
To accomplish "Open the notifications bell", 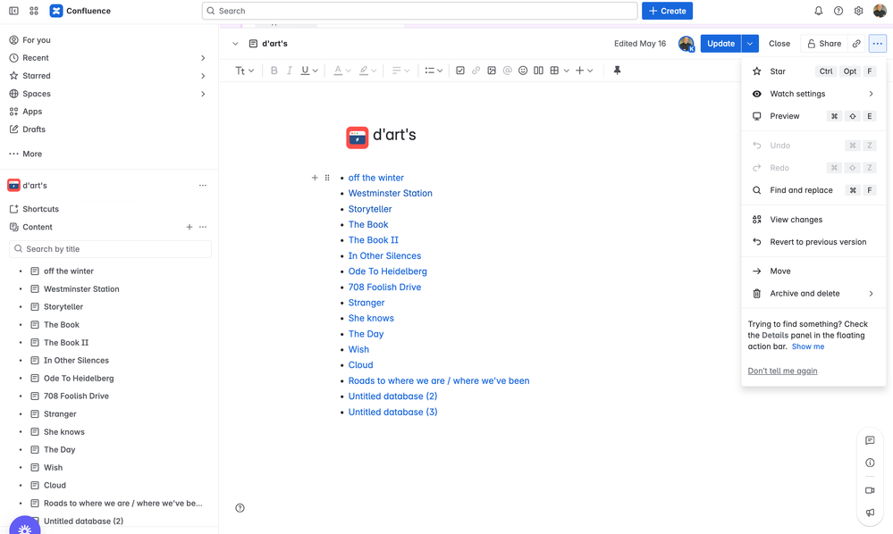I will click(x=819, y=11).
